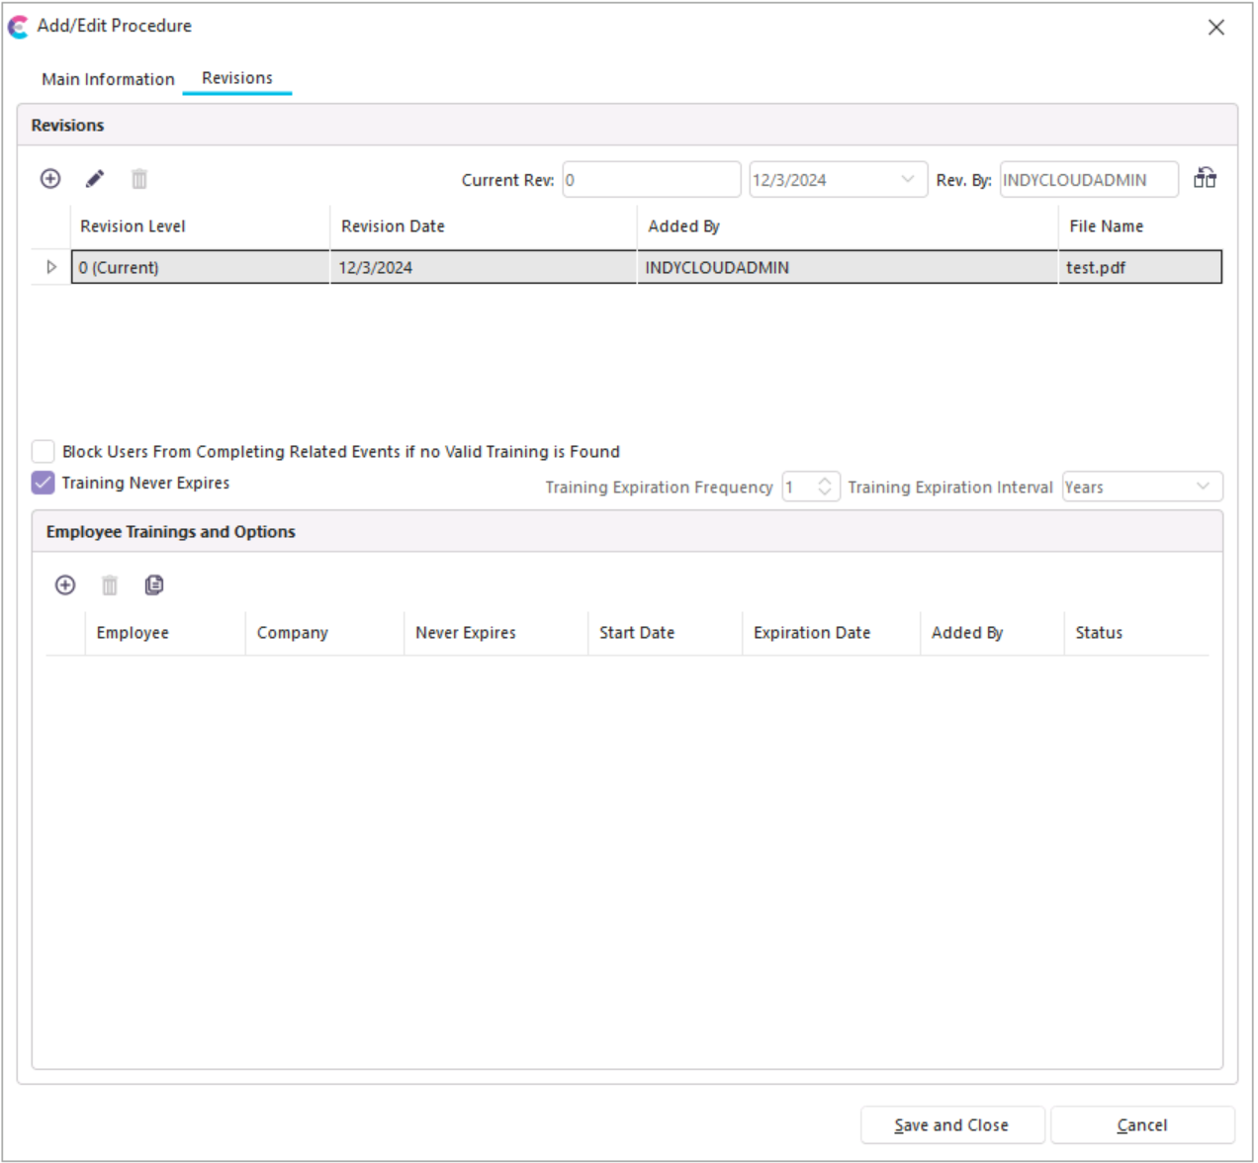Sort by the Revision Date column header
The width and height of the screenshot is (1258, 1163).
(x=394, y=226)
